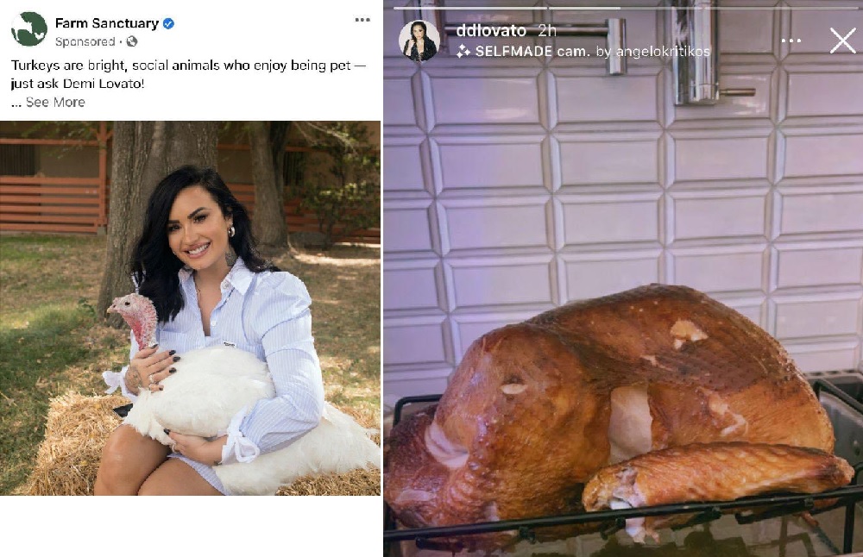Click the globe public audience icon
The image size is (863, 557).
(x=131, y=41)
